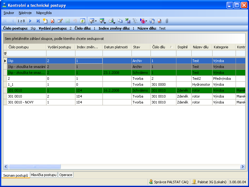This screenshot has width=249, height=187.
Task: Click date cell 23.1.2008
Action: pos(117,73)
